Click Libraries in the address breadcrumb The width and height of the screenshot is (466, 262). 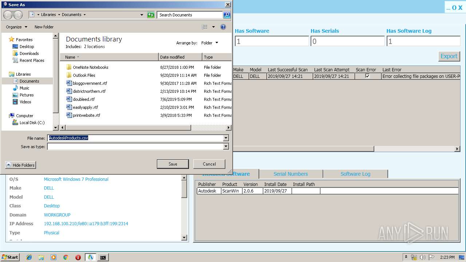click(x=48, y=15)
